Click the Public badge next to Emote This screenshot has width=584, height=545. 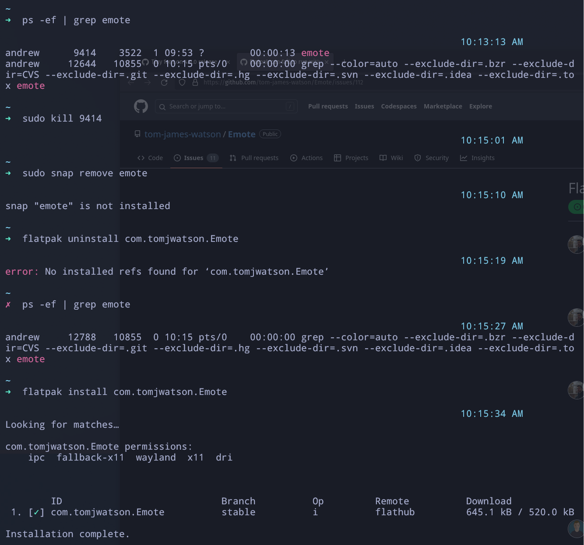(x=270, y=134)
